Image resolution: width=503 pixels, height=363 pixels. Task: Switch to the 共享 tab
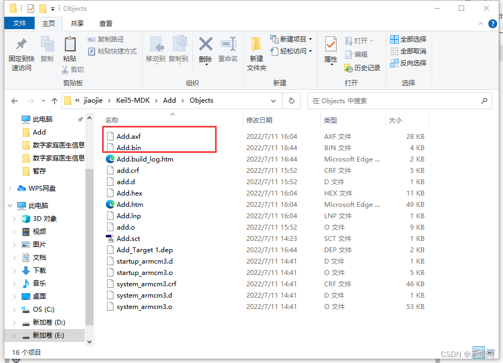pyautogui.click(x=77, y=23)
